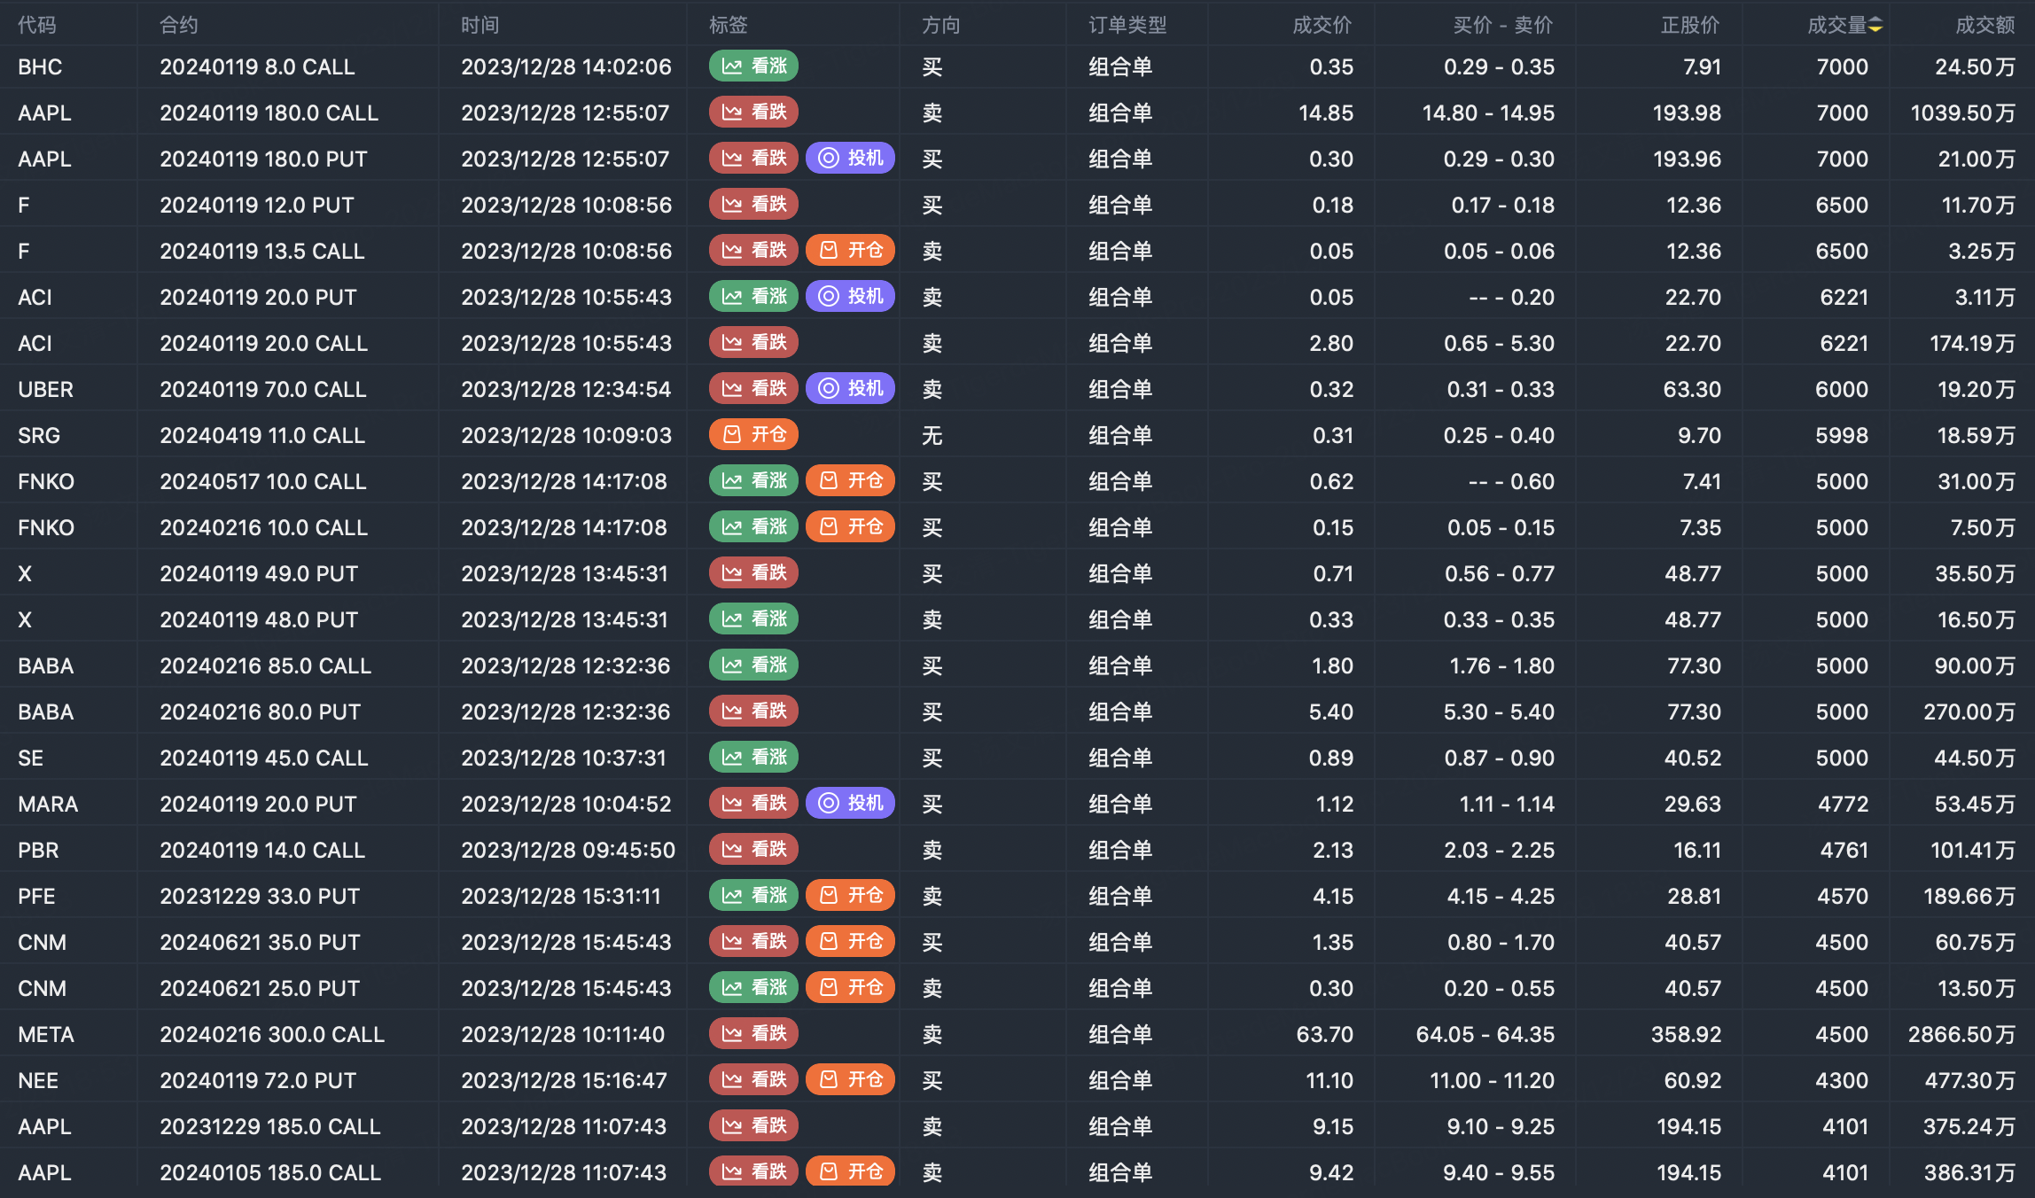2035x1198 pixels.
Task: Sort by the 成交量 column sort arrow
Action: coord(1875,26)
